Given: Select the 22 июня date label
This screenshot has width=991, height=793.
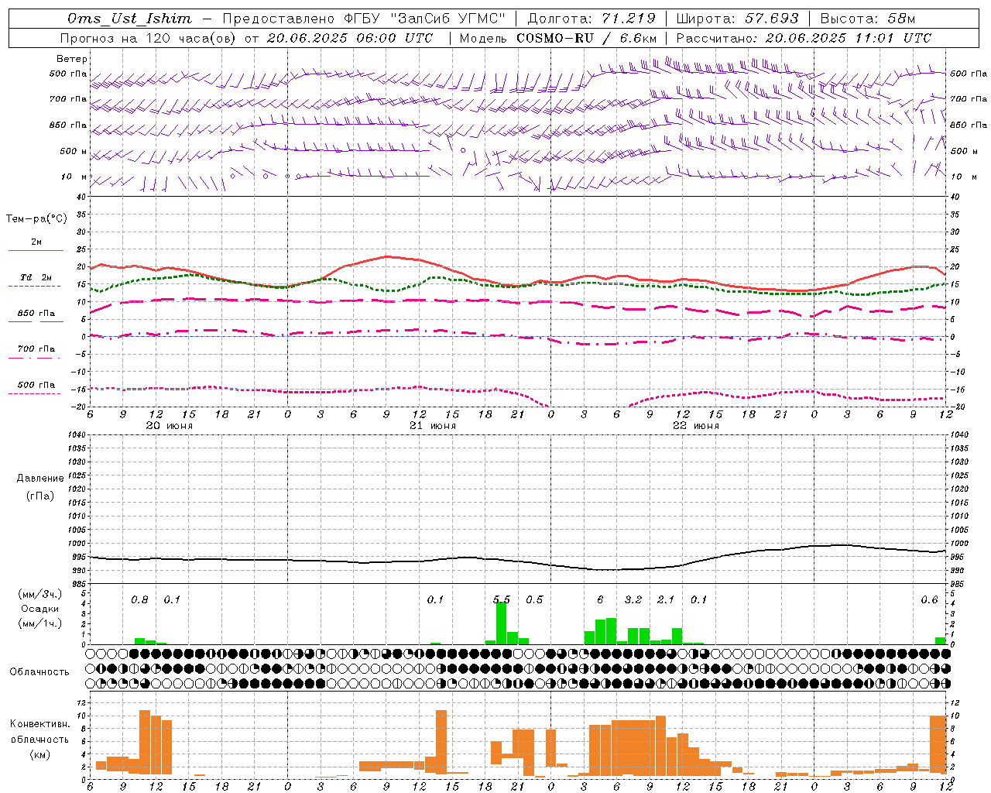Looking at the screenshot, I should (695, 426).
